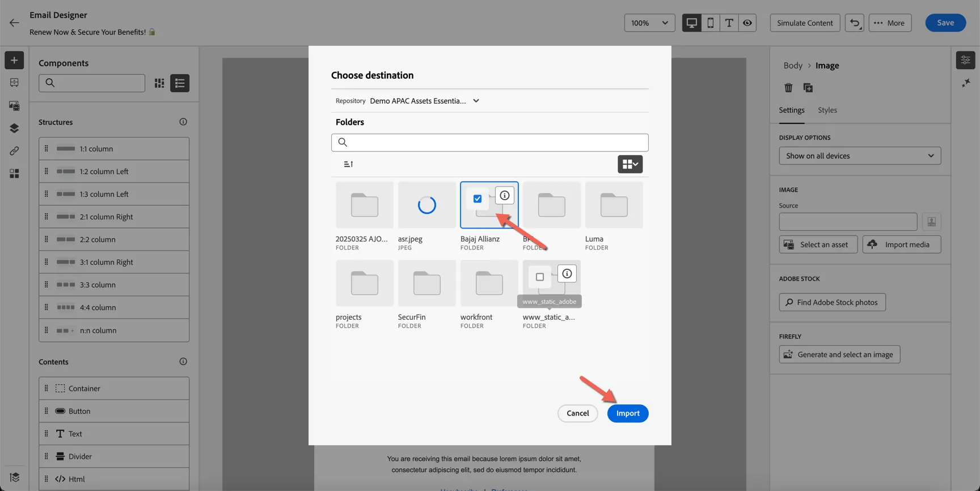
Task: Click Generate and select an image
Action: click(x=839, y=354)
